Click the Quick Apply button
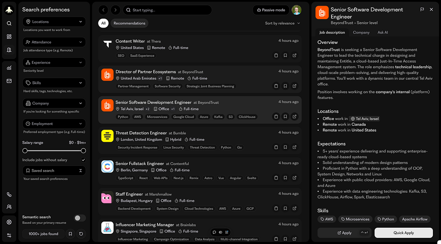The height and width of the screenshot is (244, 441). pos(404,233)
